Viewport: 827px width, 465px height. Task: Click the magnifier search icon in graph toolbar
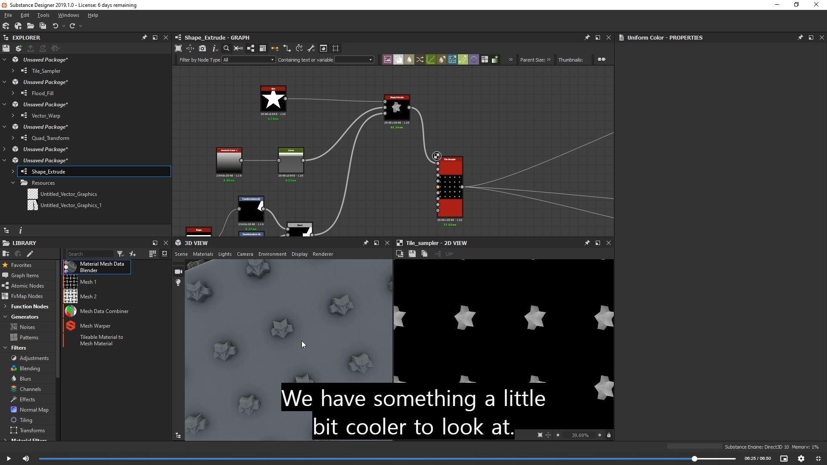click(226, 48)
